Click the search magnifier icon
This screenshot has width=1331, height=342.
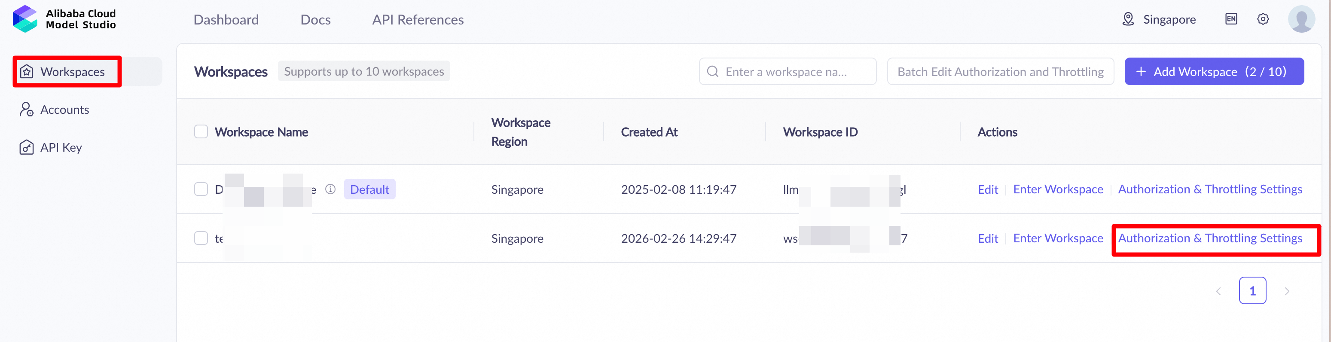click(x=712, y=71)
